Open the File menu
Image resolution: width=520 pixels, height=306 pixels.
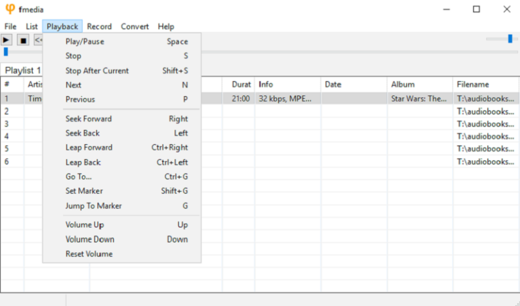(x=10, y=26)
